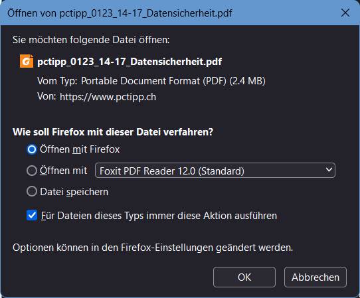Close the dialog with the X icon
360x298 pixels.
pyautogui.click(x=345, y=13)
